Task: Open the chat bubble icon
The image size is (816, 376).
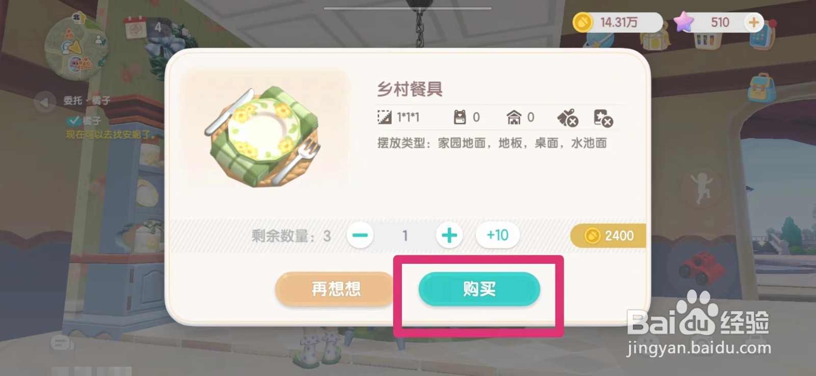Action: tap(62, 343)
